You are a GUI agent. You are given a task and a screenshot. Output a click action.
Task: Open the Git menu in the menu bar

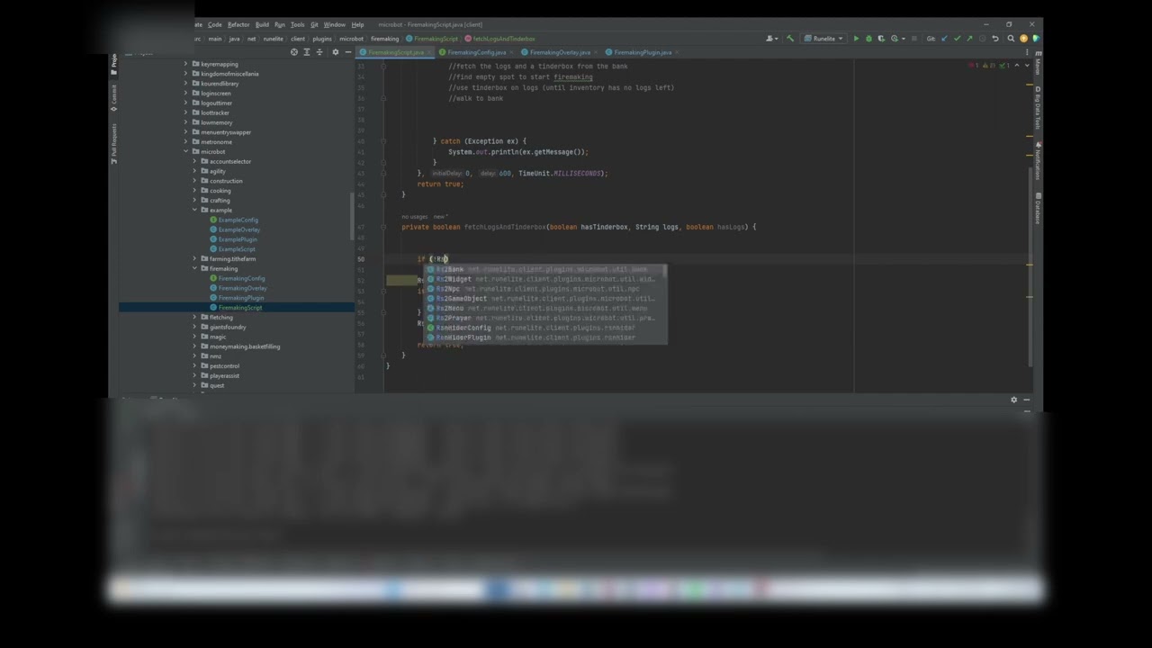(314, 24)
